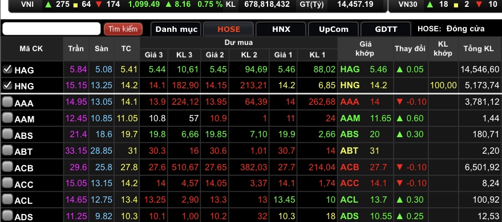Uncheck the HAG watchlist checkbox
The image size is (502, 222).
(7, 69)
